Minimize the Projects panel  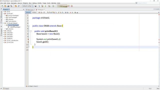pyautogui.click(x=23, y=9)
